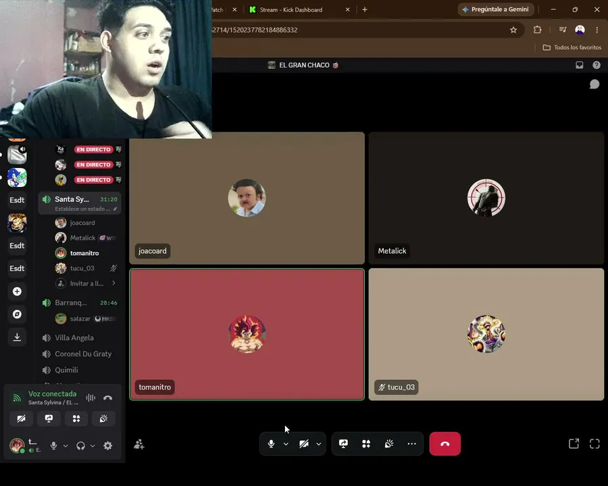Screen dimensions: 608x486
Task: Launch activity from voice connected panel
Action: (76, 418)
